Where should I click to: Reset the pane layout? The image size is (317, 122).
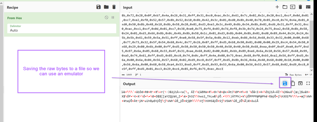pos(308,7)
